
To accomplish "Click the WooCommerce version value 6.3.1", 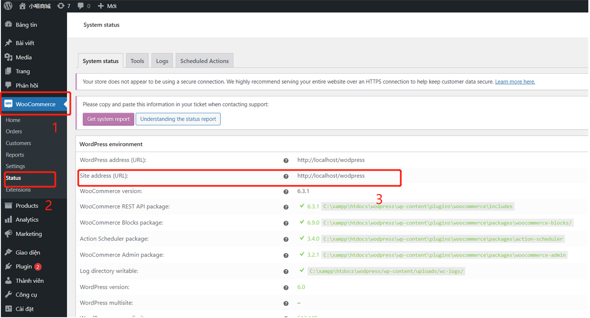I will tap(303, 191).
